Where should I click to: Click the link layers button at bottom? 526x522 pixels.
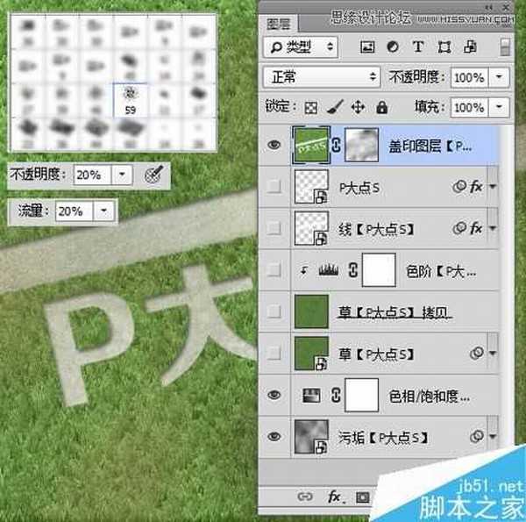tap(305, 497)
